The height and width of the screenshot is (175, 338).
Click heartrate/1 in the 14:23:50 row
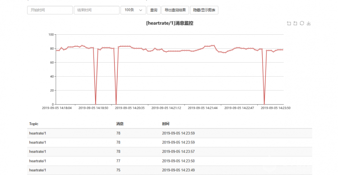click(x=37, y=161)
